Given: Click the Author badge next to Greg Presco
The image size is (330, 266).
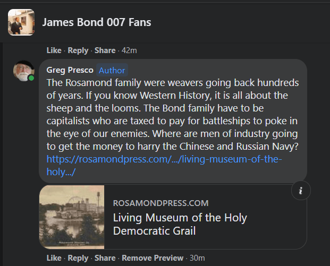Looking at the screenshot, I should tap(112, 70).
